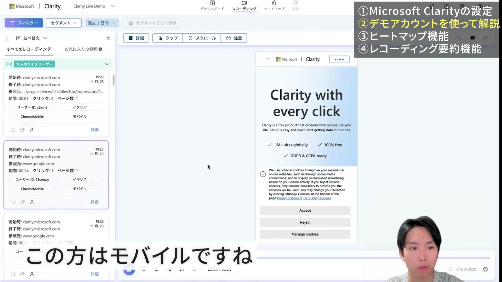Image resolution: width=502 pixels, height=282 pixels.
Task: Click the Microsoft Clarity logo
Action: [x=35, y=6]
